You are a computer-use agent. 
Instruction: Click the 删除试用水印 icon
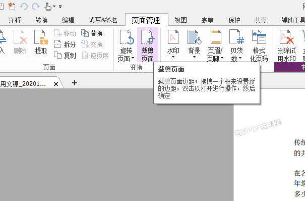tap(286, 37)
